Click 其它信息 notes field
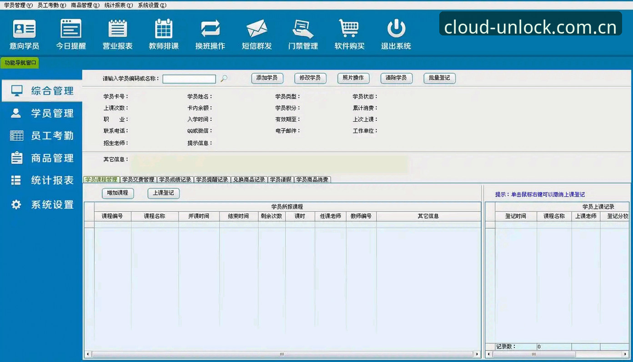Viewport: 633px width, 362px height. tap(271, 164)
